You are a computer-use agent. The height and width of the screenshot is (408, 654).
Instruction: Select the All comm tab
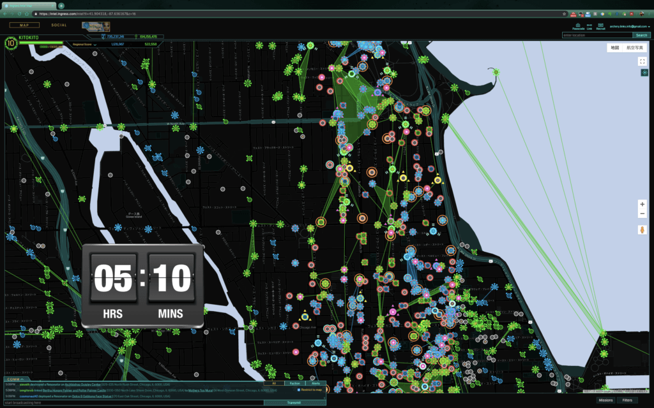[x=274, y=383]
